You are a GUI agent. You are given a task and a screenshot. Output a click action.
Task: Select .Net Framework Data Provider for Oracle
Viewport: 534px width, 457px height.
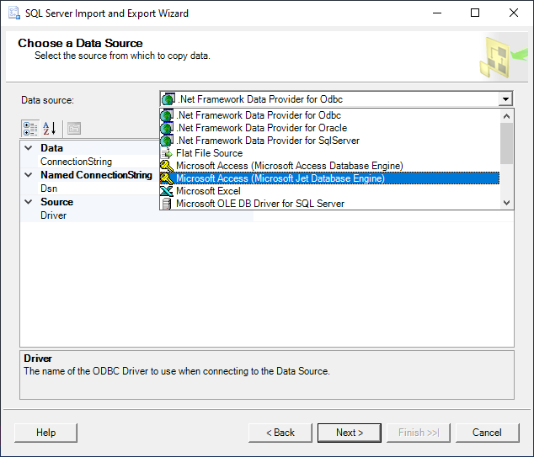(329, 128)
